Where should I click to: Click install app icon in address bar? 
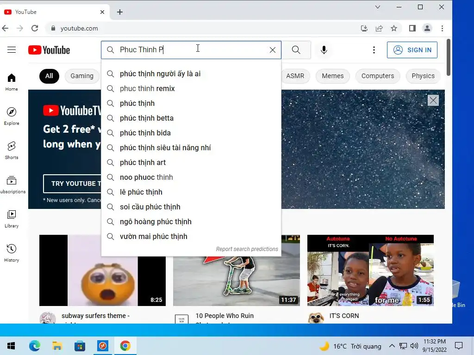click(364, 28)
